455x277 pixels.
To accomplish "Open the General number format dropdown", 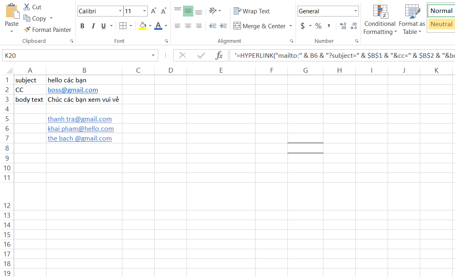I will click(x=355, y=11).
